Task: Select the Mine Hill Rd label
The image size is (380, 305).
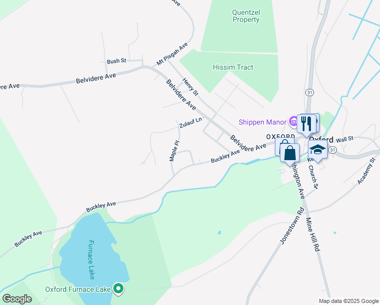Action: point(313,234)
